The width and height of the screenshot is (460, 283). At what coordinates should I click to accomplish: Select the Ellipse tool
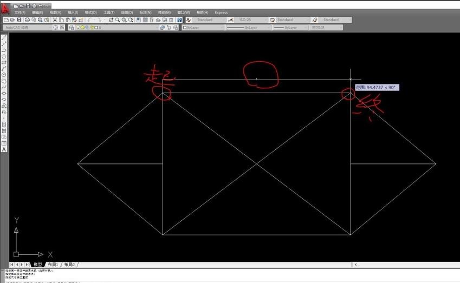click(x=4, y=94)
